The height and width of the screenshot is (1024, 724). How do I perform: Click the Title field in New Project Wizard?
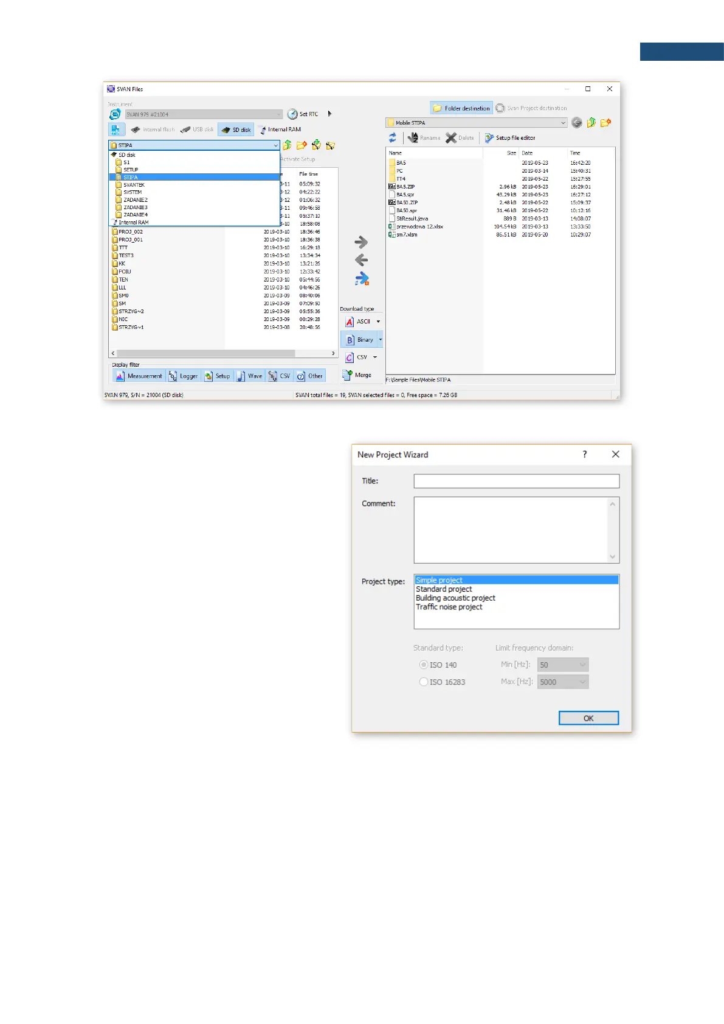[x=517, y=481]
